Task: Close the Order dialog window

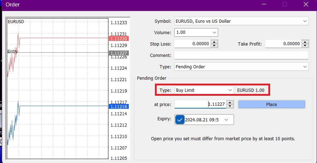Action: pos(306,5)
